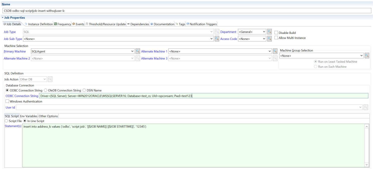
Task: Tick the Windows Authentication checkbox
Action: [7, 101]
